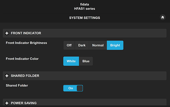Switch front indicator color to Blue

(x=86, y=61)
